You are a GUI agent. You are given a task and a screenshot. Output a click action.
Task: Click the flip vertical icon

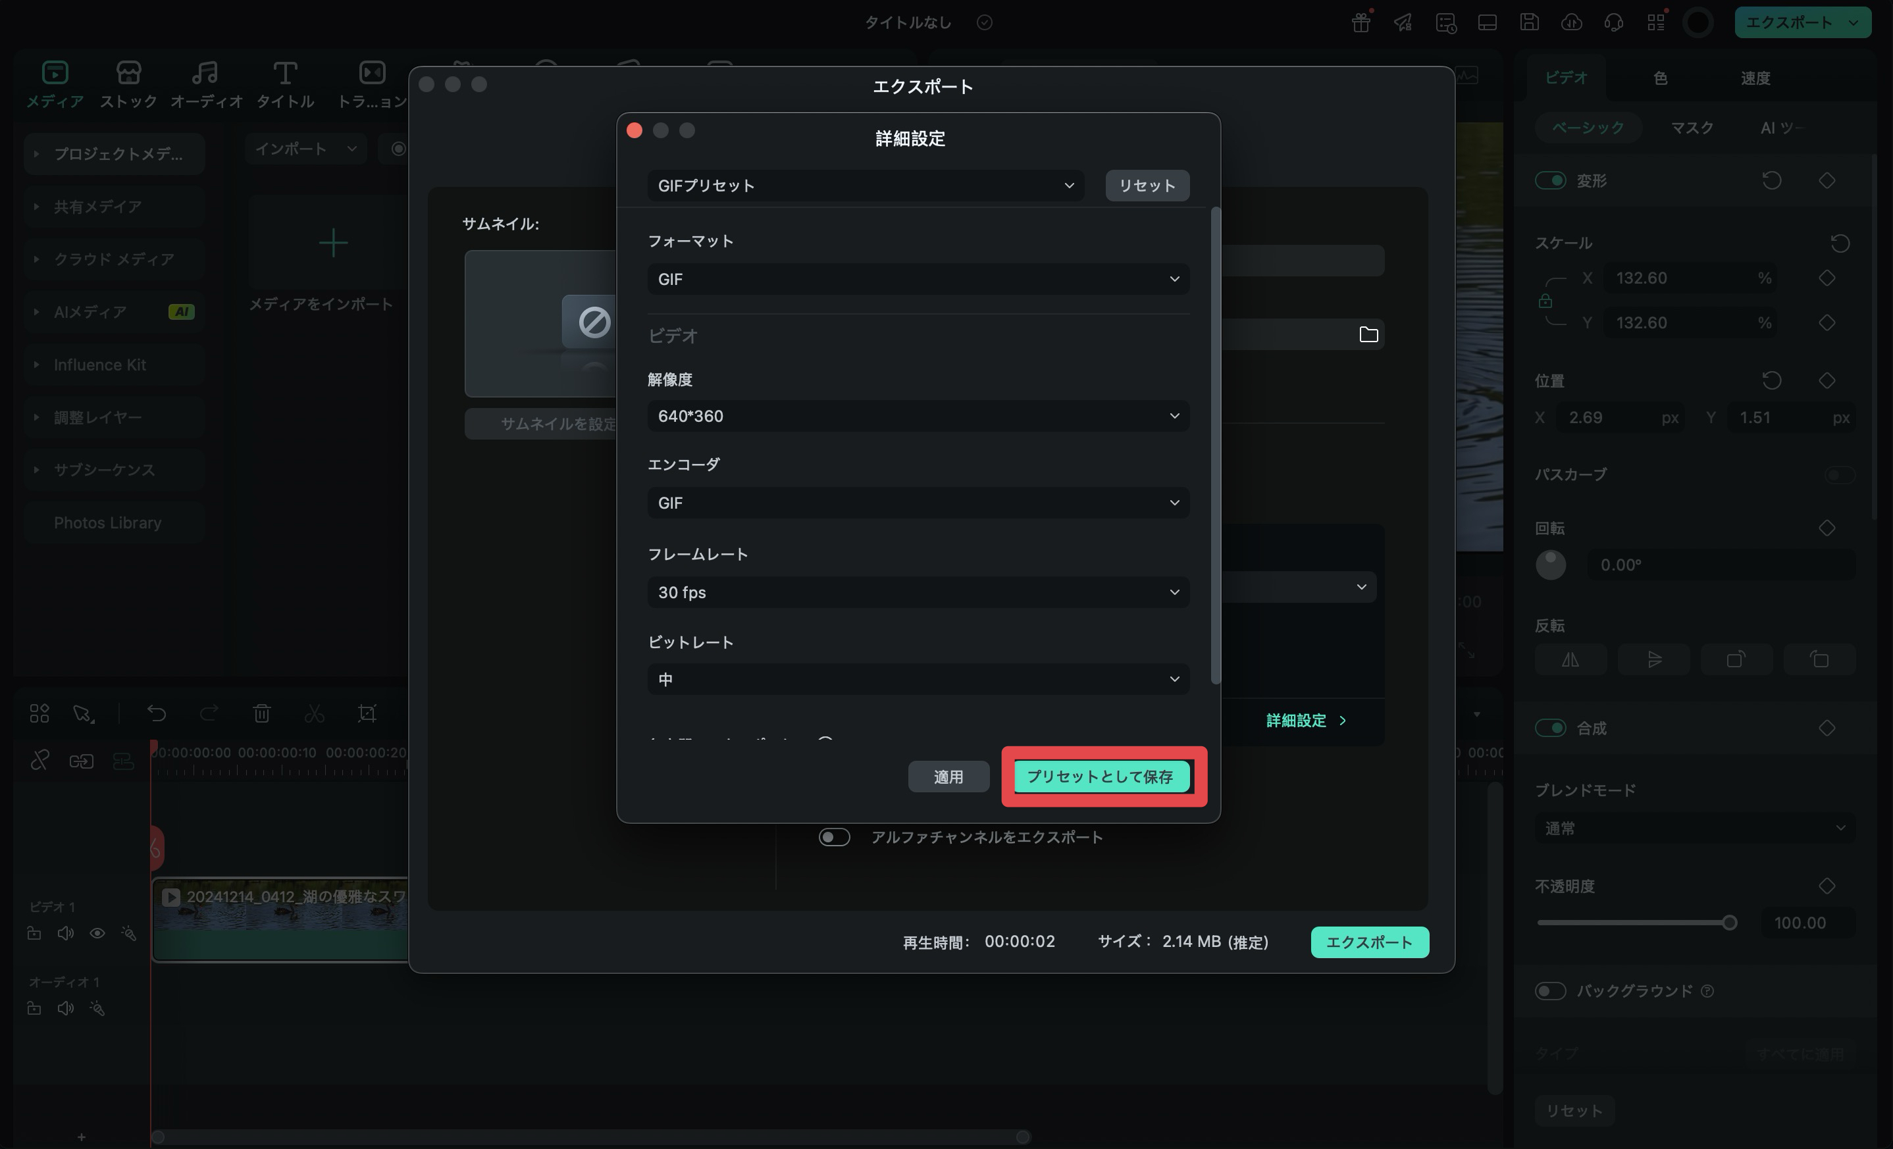(x=1654, y=660)
